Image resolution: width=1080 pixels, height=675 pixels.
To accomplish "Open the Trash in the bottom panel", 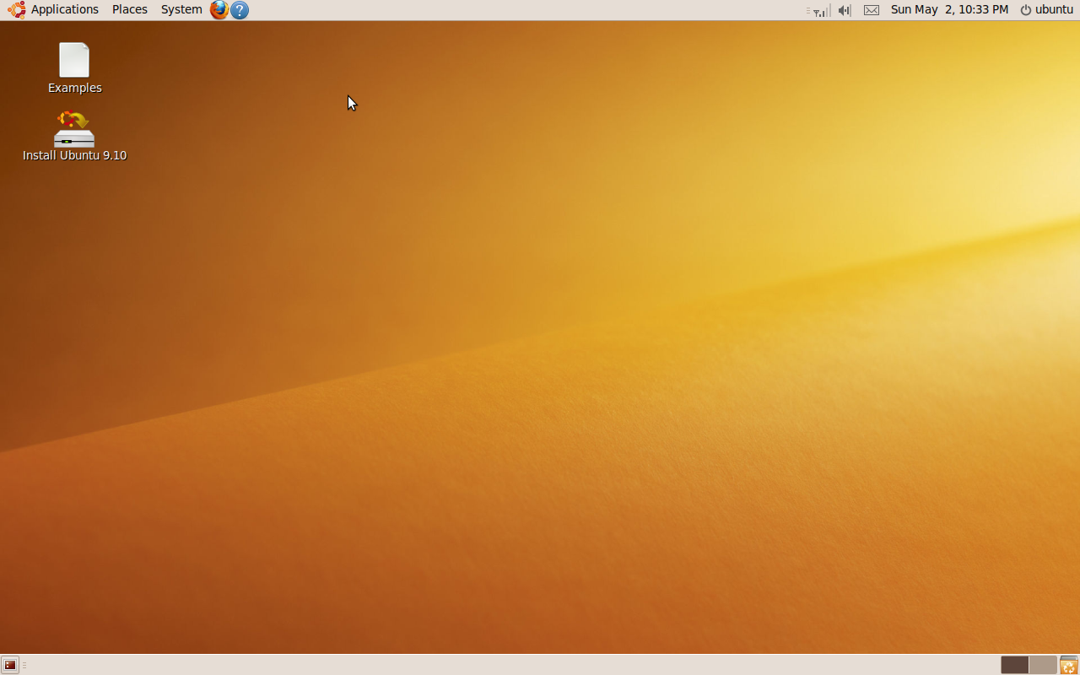I will pos(1068,665).
